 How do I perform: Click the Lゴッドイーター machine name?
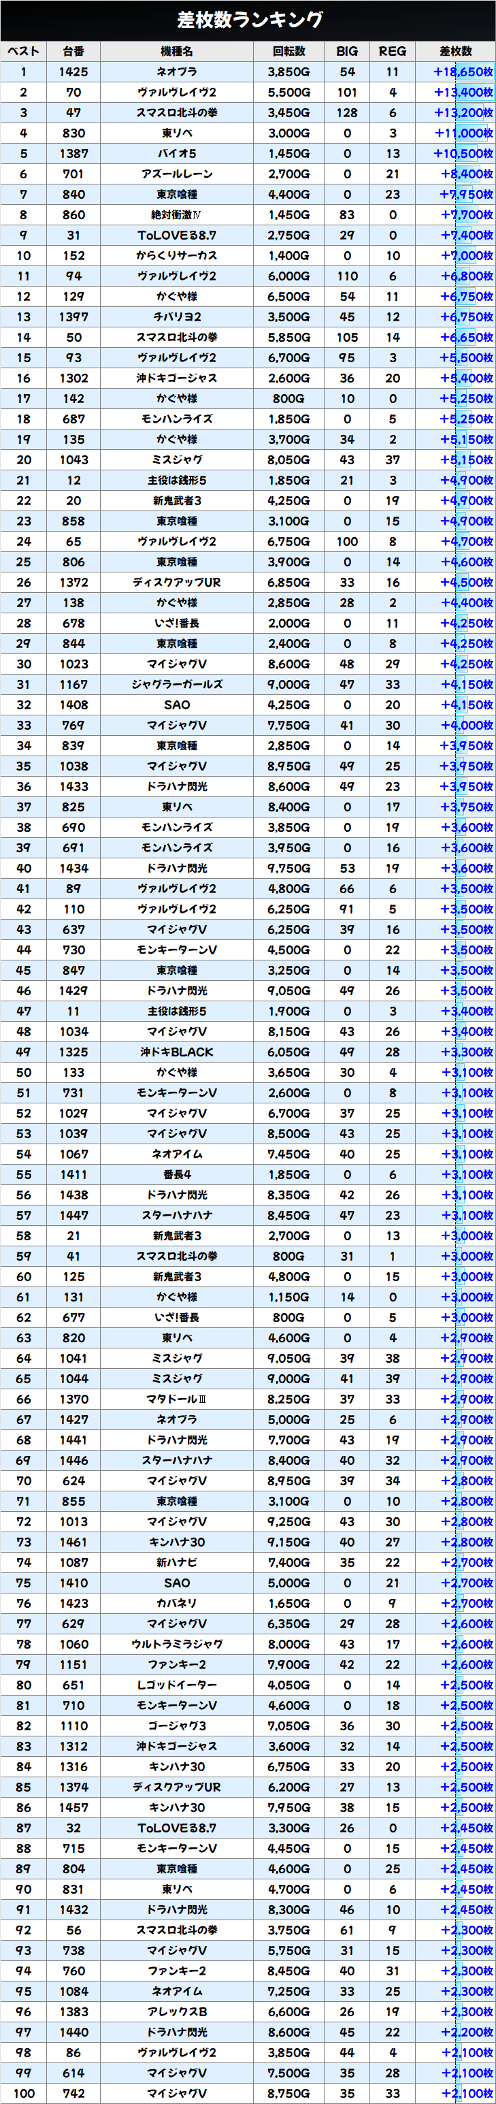176,1685
